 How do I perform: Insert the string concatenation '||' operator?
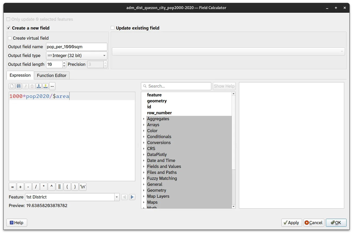pyautogui.click(x=59, y=187)
